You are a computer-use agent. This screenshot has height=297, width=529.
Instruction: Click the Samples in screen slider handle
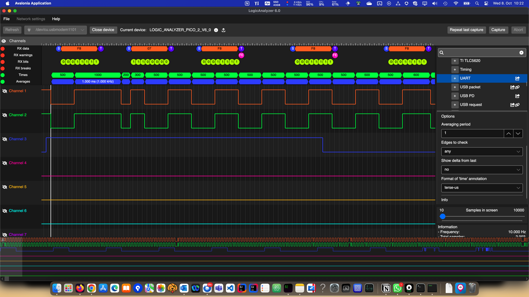[x=443, y=217]
